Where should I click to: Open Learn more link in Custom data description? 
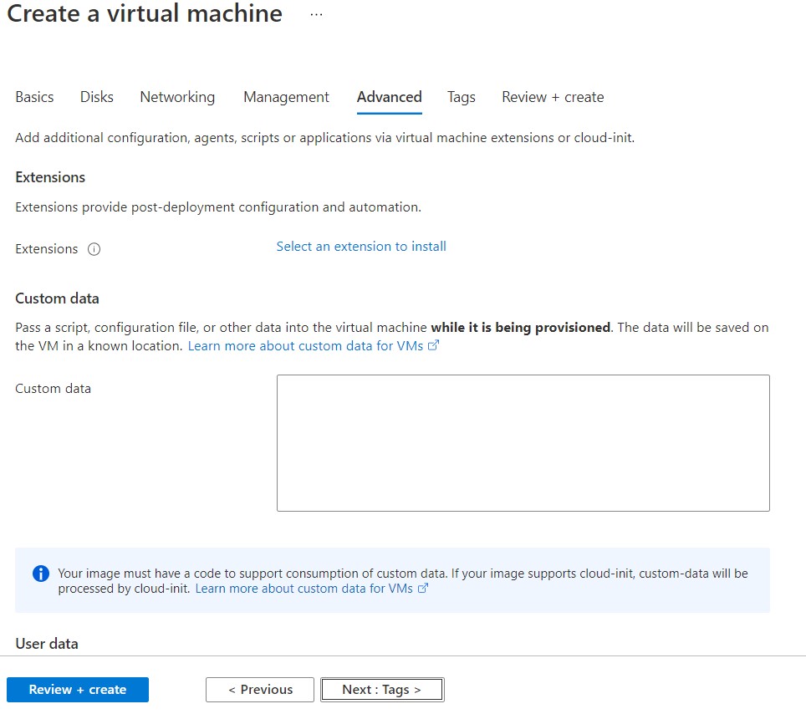click(305, 346)
